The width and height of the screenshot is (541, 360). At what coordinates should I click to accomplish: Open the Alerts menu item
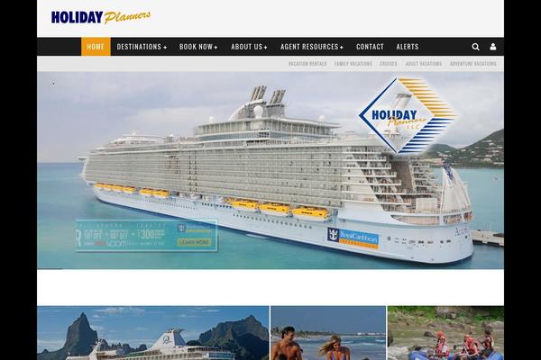click(408, 47)
